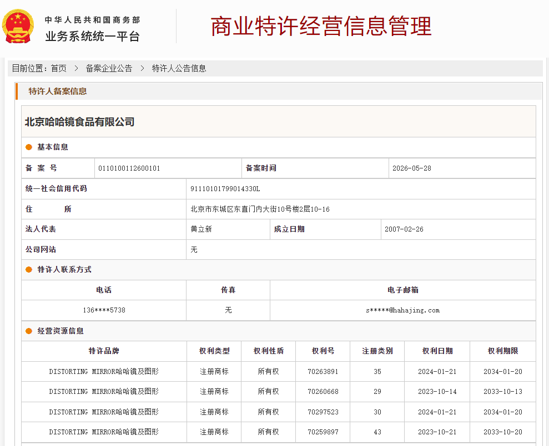Select trademark number 70263891
Image resolution: width=549 pixels, height=446 pixels.
[323, 372]
